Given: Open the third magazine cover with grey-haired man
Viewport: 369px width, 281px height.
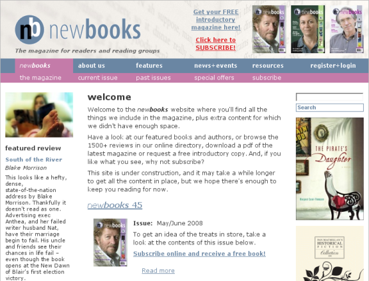Looking at the screenshot, I should 347,29.
